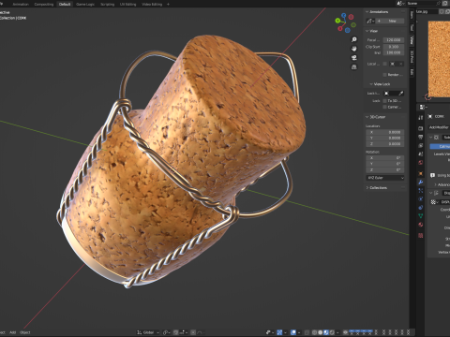This screenshot has width=450, height=337.
Task: Open the Game Logic workspace tab
Action: (x=85, y=4)
